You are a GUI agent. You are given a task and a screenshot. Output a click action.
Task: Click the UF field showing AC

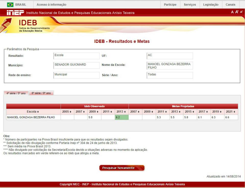[170, 56]
